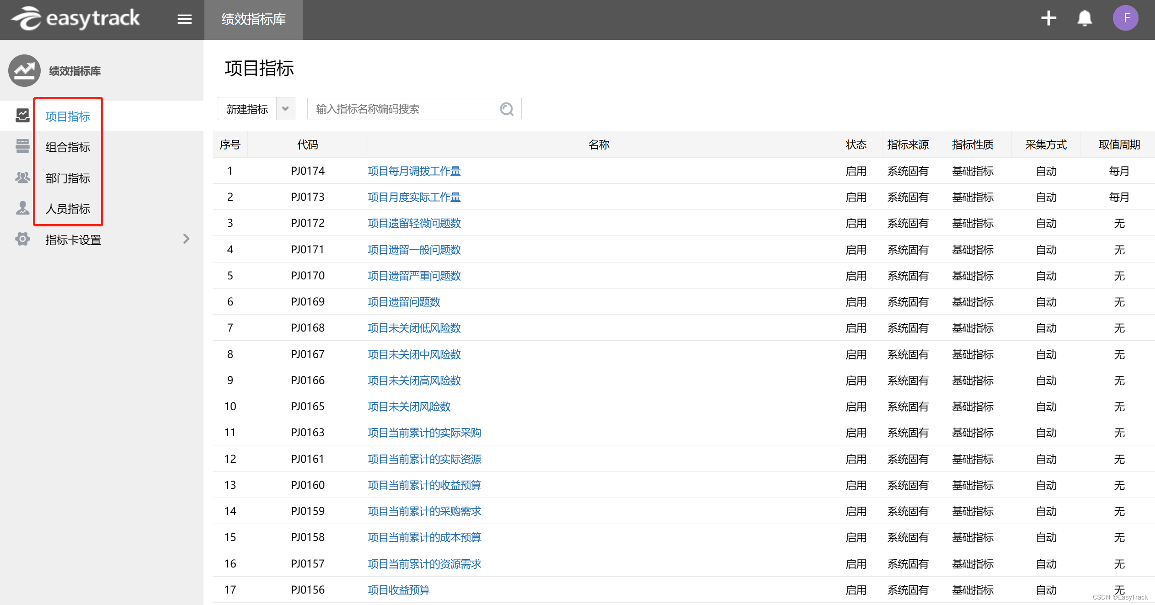Focus the 输入指标名称编码搜索 search field
The image size is (1155, 605).
[414, 109]
